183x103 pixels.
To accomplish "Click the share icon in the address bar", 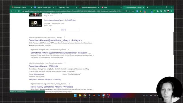I will (130, 11).
